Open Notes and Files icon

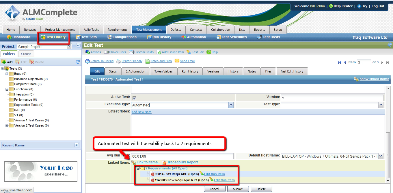(x=148, y=61)
